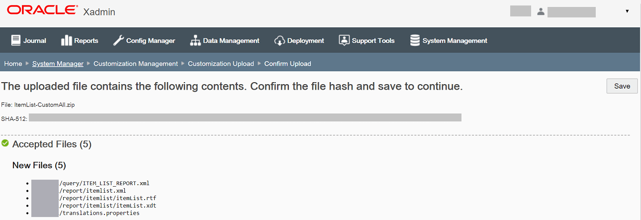Click the green Accepted Files checkmark icon
The image size is (641, 220).
click(5, 143)
